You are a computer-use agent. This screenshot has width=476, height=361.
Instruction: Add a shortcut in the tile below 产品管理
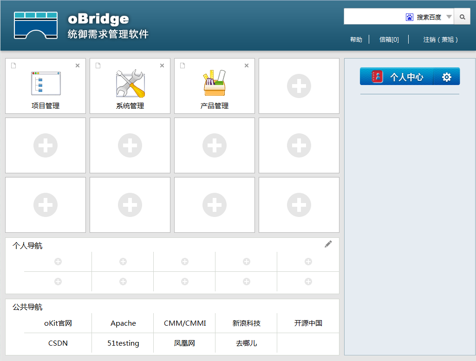click(x=215, y=145)
